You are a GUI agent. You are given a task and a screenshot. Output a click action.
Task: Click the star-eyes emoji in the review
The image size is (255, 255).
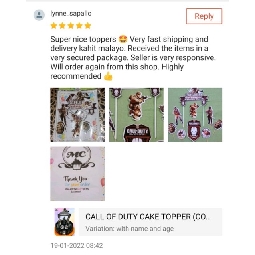(123, 39)
